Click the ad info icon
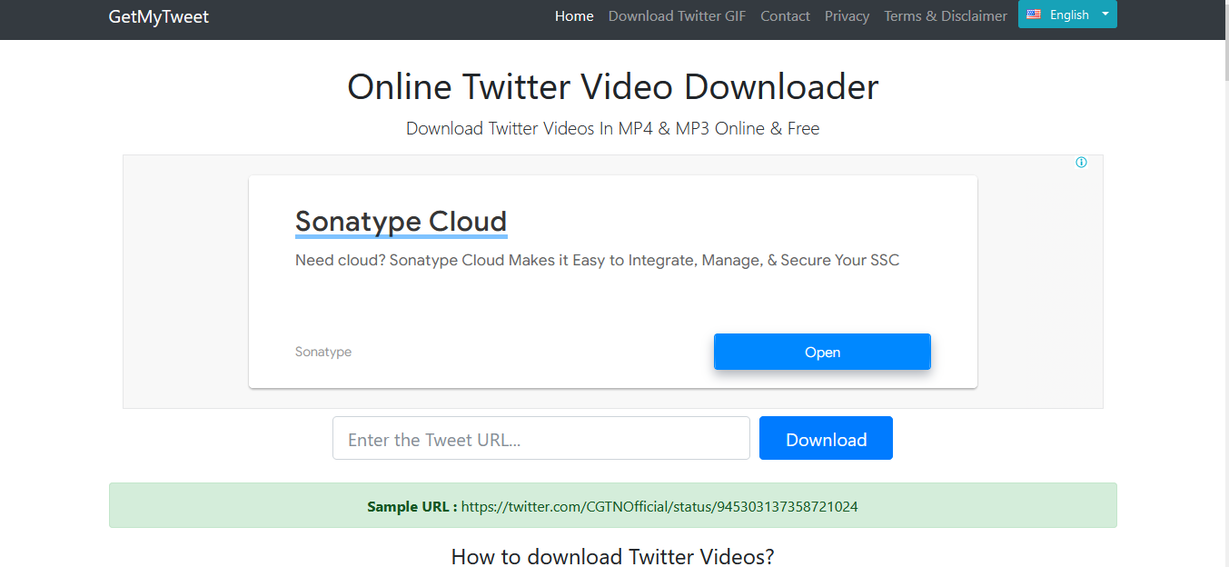Image resolution: width=1229 pixels, height=567 pixels. click(1081, 163)
